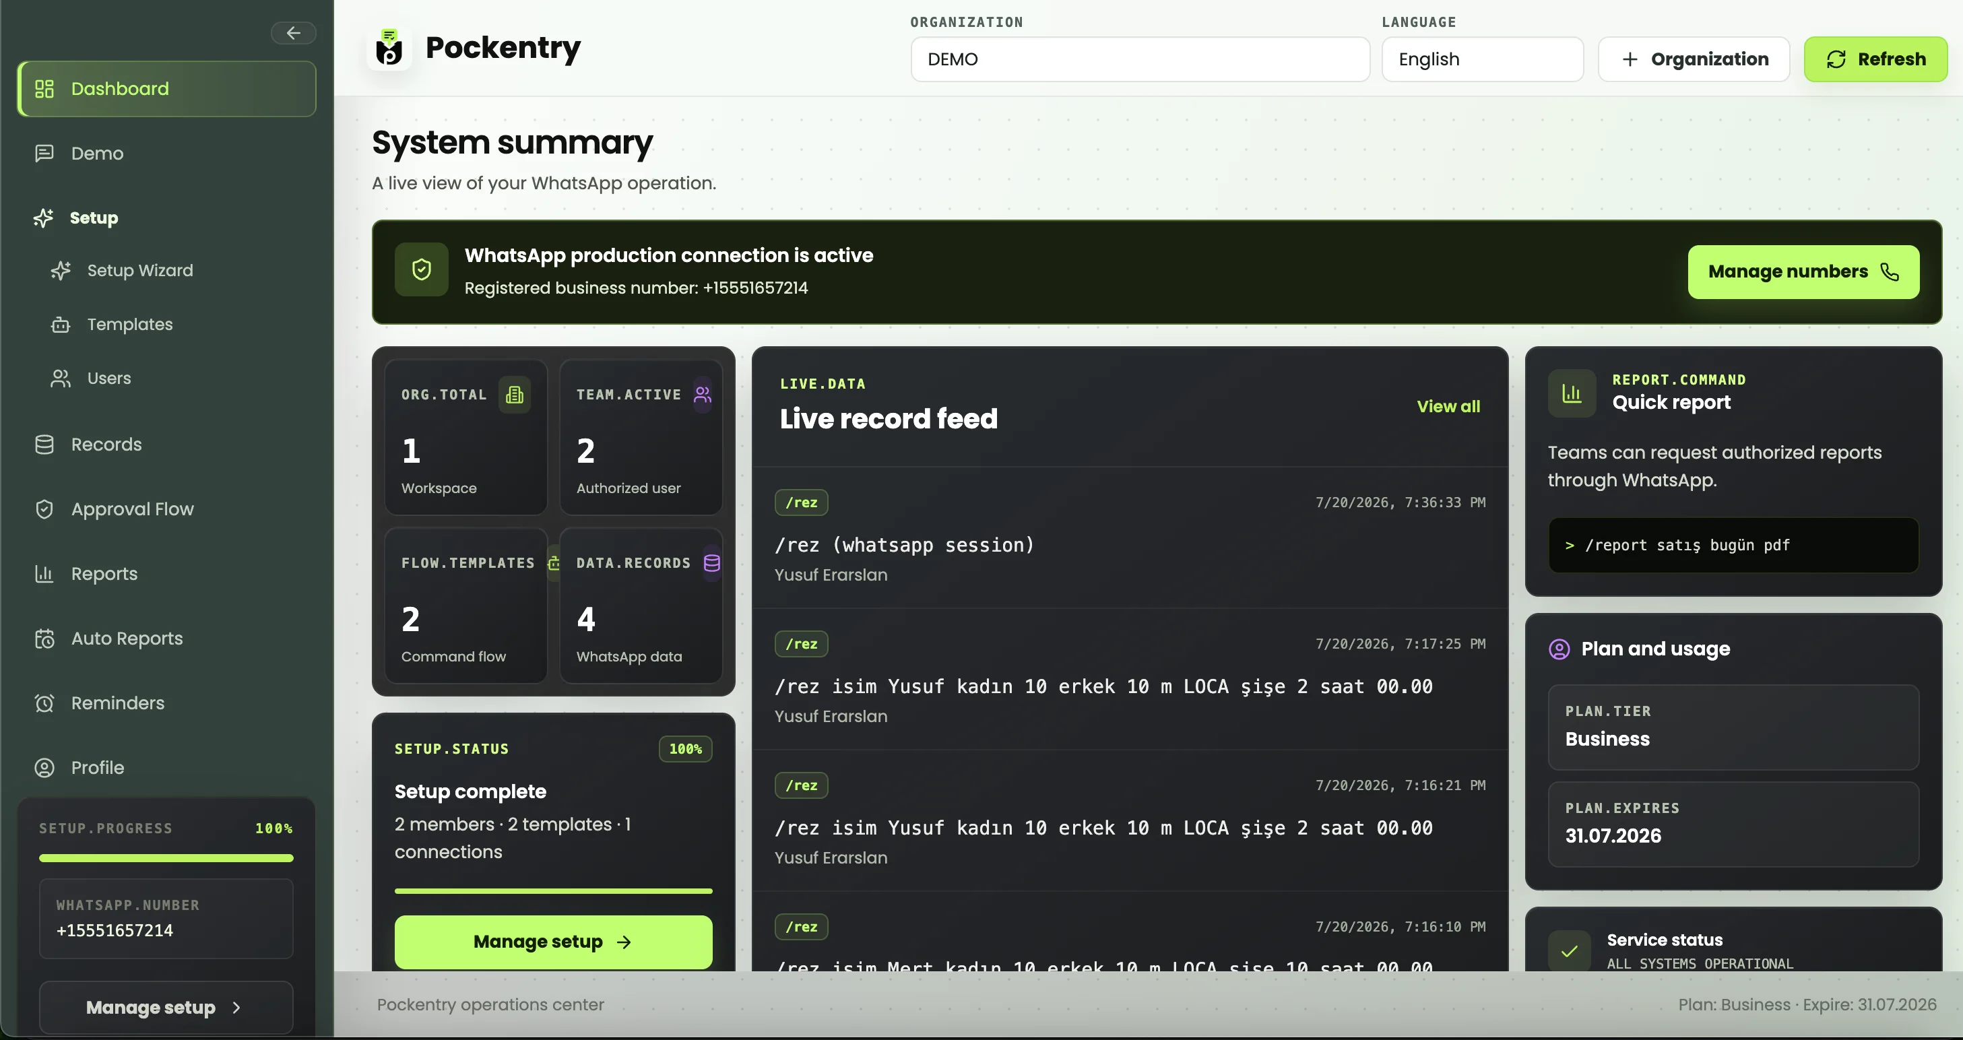Open the Profile page
Image resolution: width=1963 pixels, height=1040 pixels.
pos(98,769)
